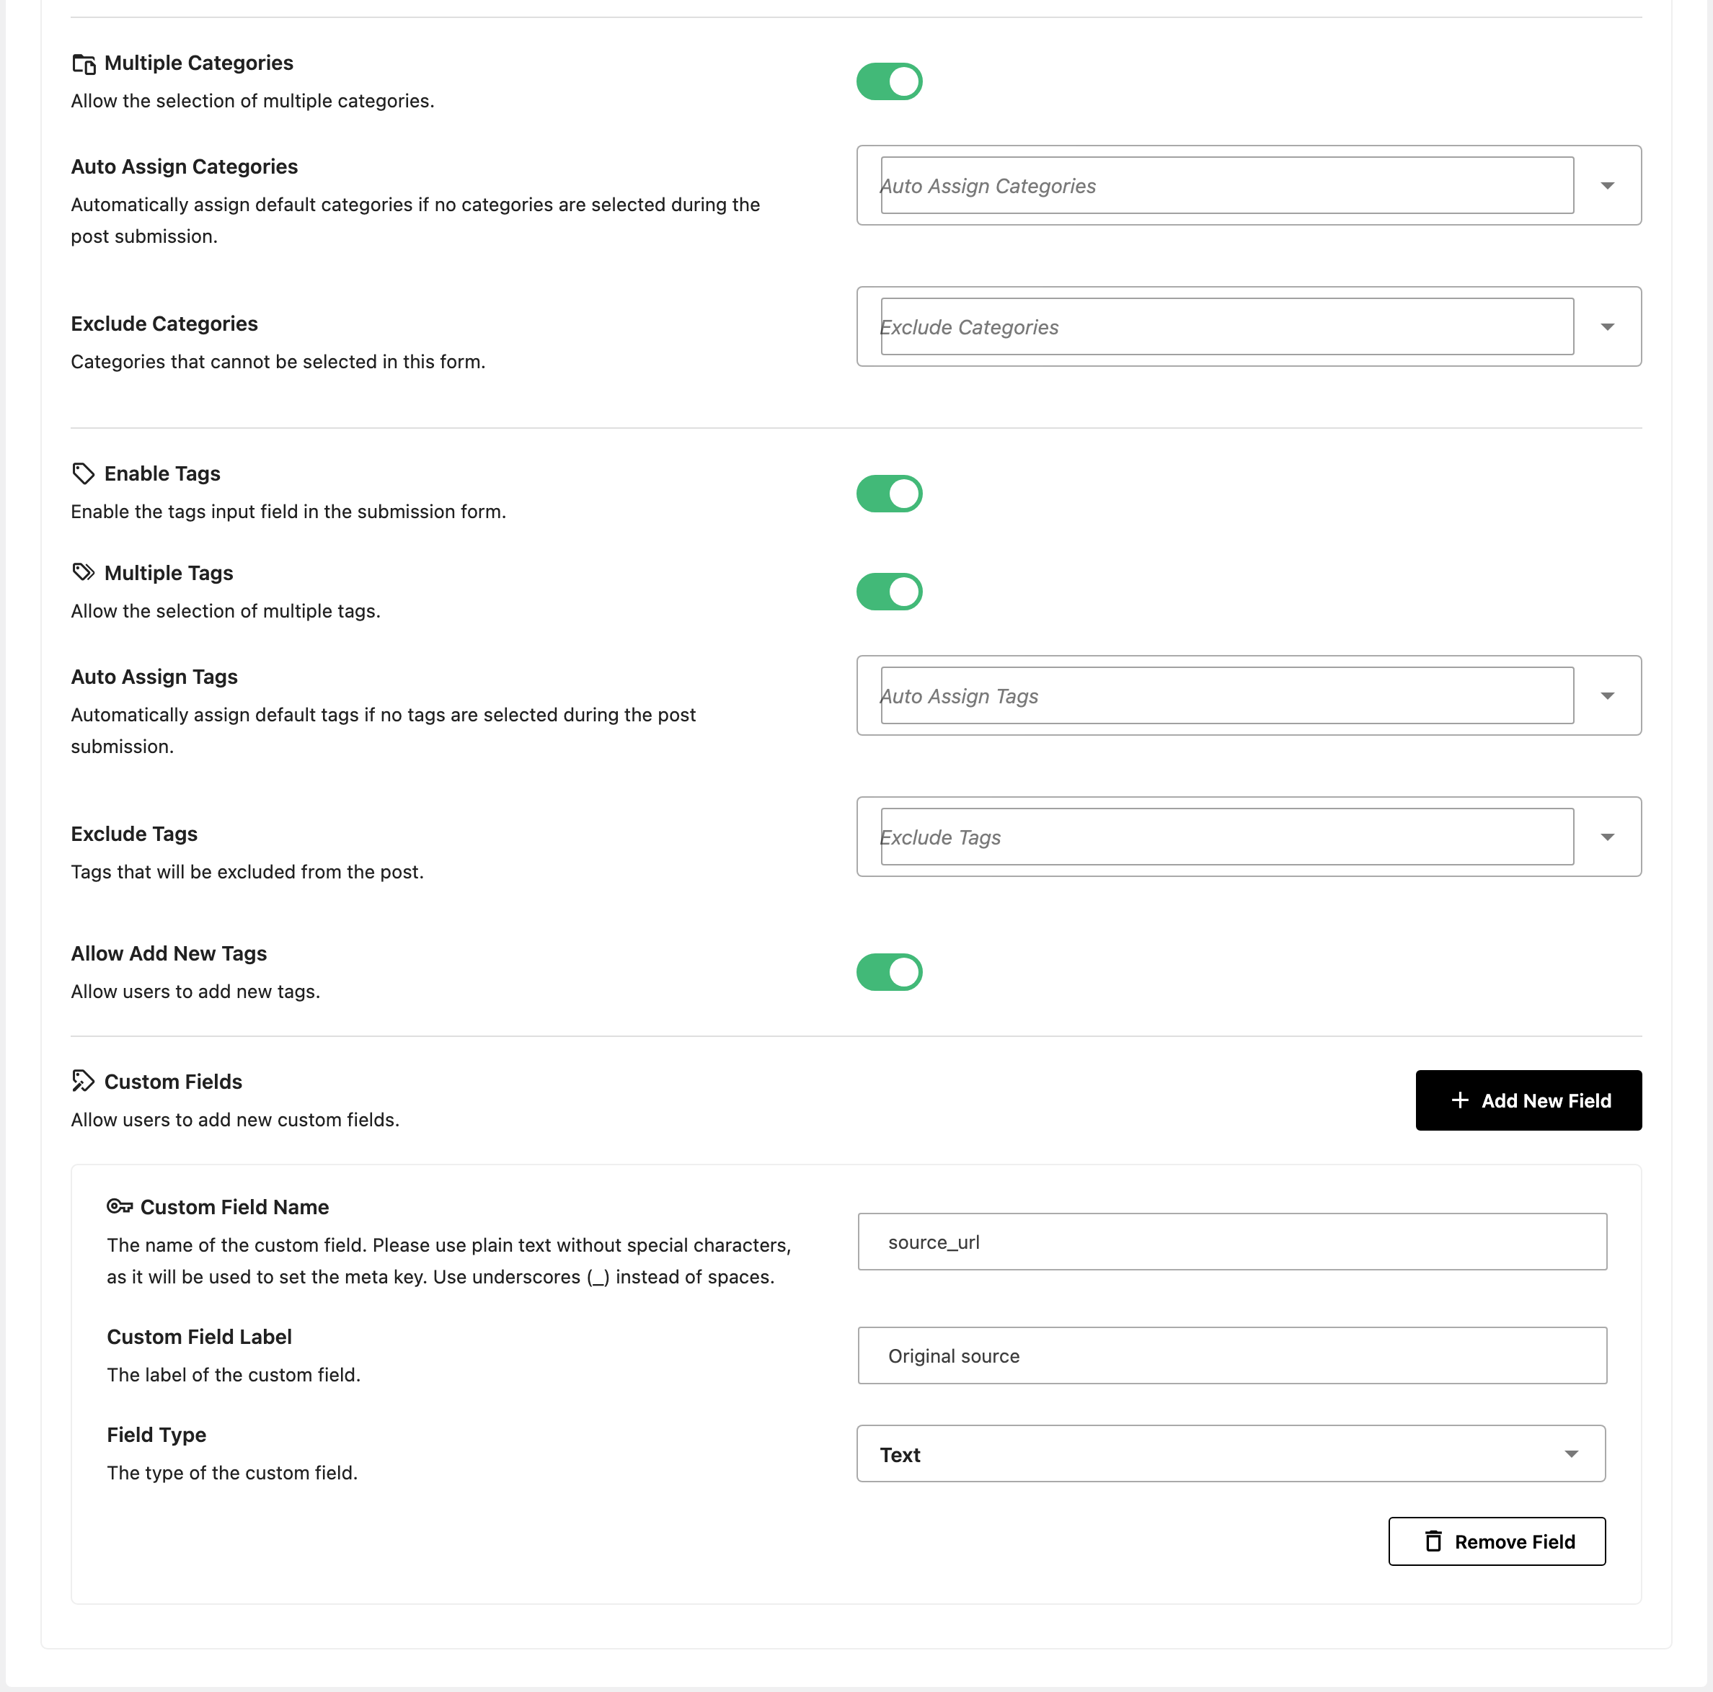
Task: Click the Custom Fields heading text
Action: coord(173,1082)
